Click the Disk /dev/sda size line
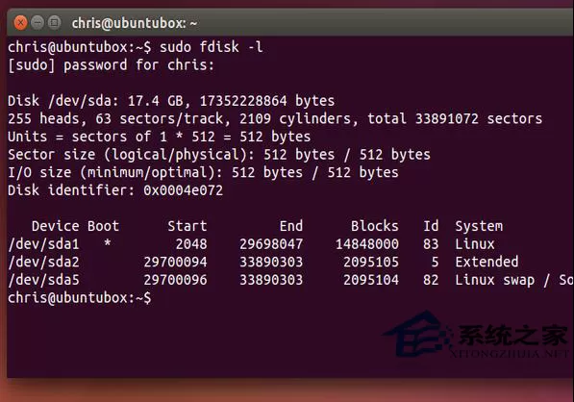This screenshot has height=402, width=574. pos(171,101)
